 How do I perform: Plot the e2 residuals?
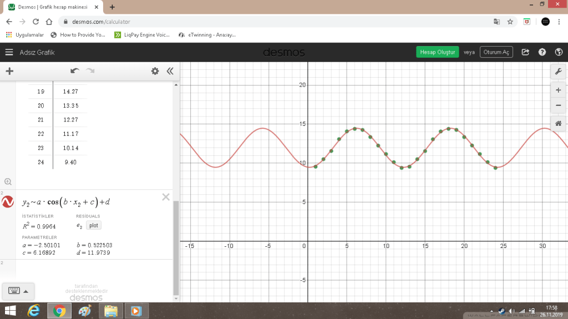(x=93, y=226)
